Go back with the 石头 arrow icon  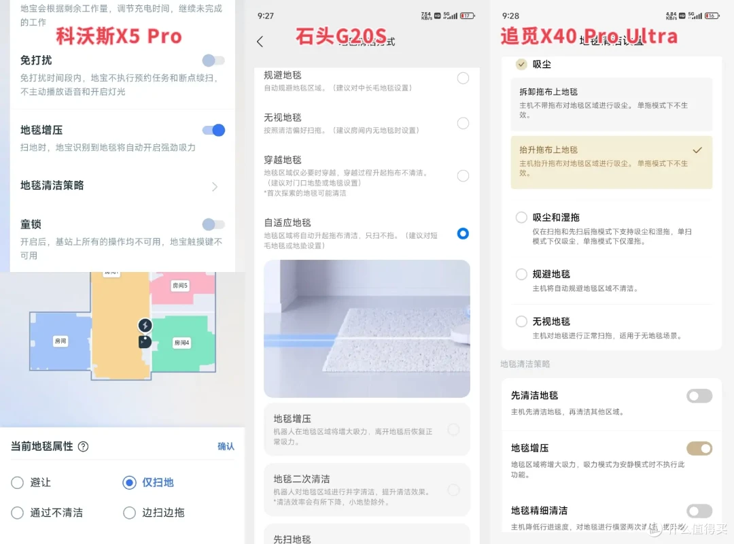[x=260, y=41]
